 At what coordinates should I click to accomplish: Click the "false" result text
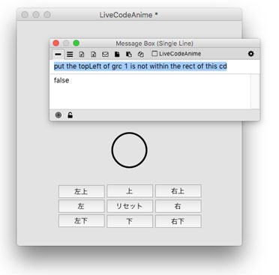pos(61,80)
